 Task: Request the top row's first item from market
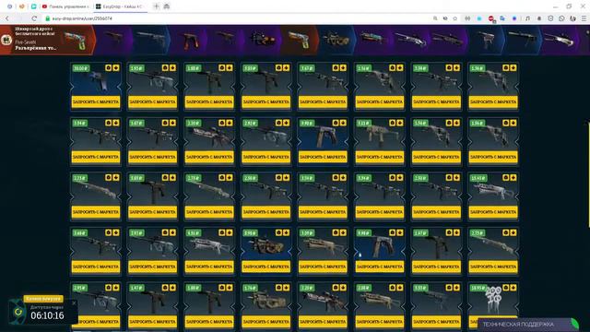coord(96,102)
